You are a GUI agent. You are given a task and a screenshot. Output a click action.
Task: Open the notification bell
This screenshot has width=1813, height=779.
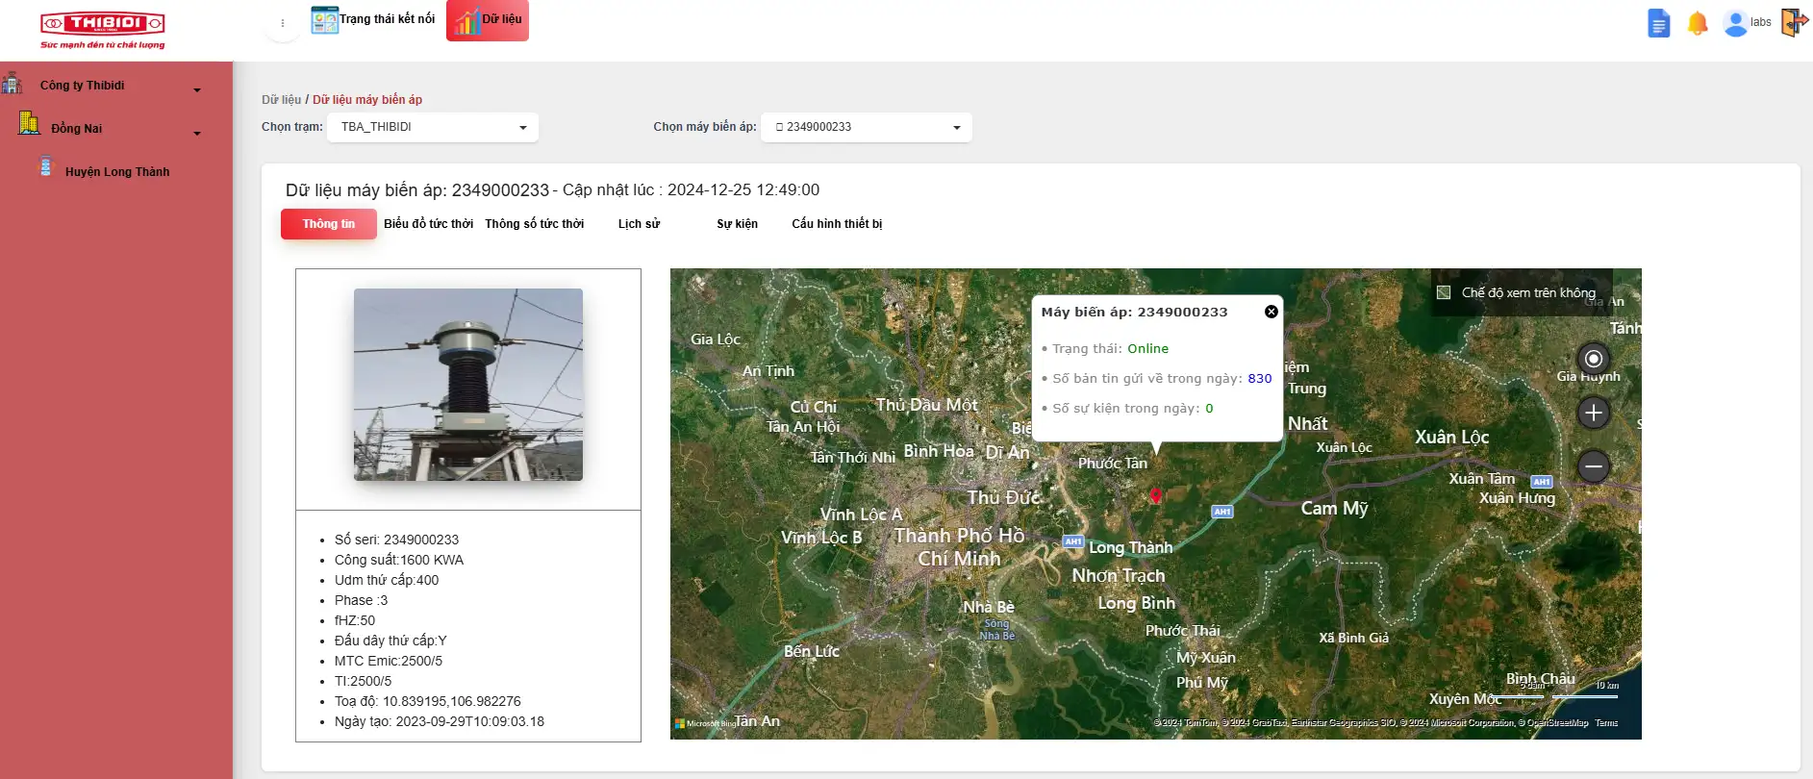click(1698, 23)
